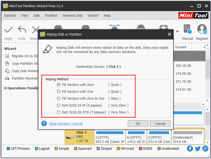The height and width of the screenshot is (159, 211).
Task: Open MiniTool Twitter page icon
Action: point(198,149)
